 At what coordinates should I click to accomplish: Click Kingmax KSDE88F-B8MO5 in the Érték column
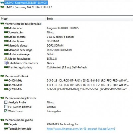[63, 28]
